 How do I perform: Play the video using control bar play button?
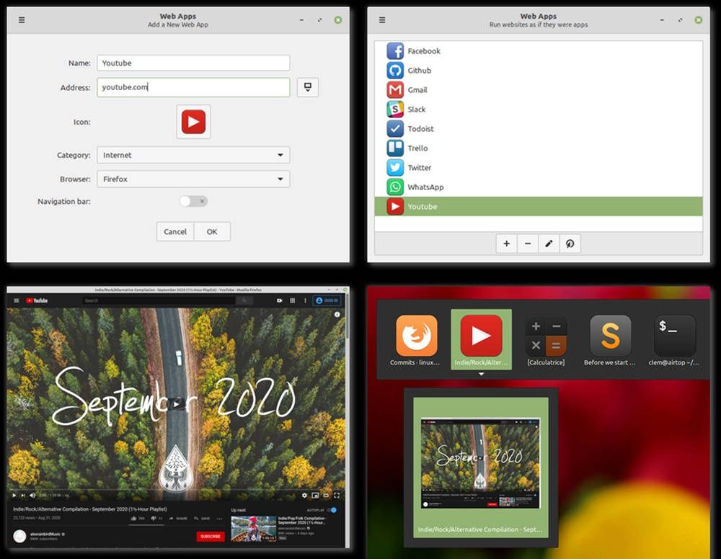[x=14, y=495]
